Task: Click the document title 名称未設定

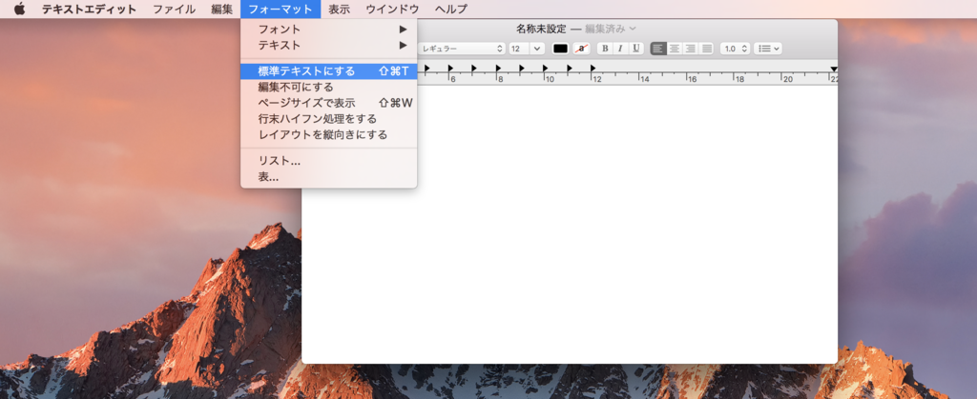Action: point(542,29)
